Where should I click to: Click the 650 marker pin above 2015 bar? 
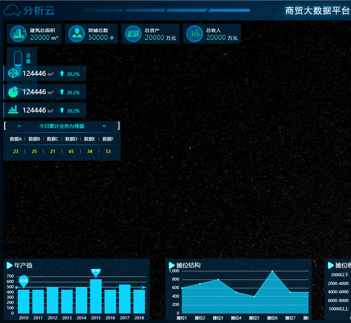pos(96,273)
